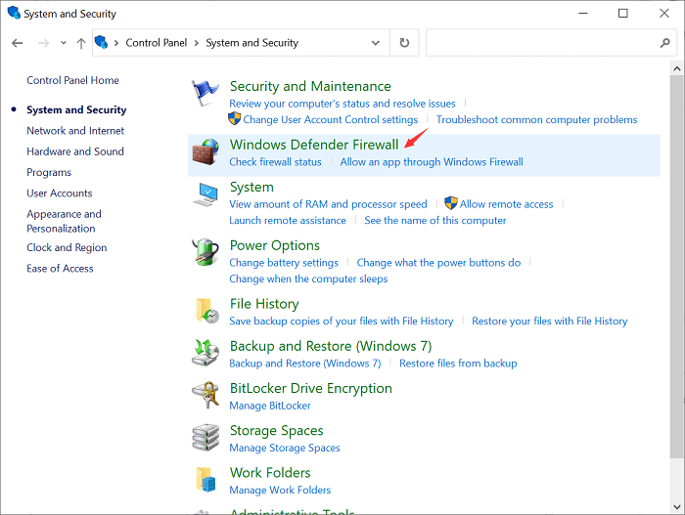The image size is (685, 515).
Task: Click the Control Panel icon in address bar
Action: [102, 42]
